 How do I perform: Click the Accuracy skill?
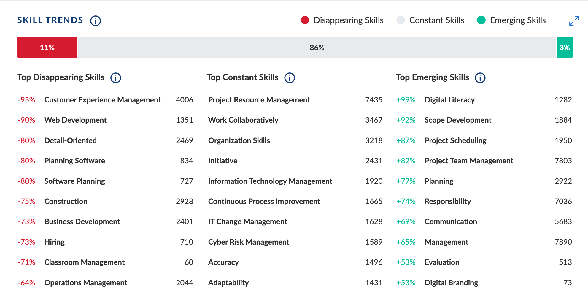point(223,262)
